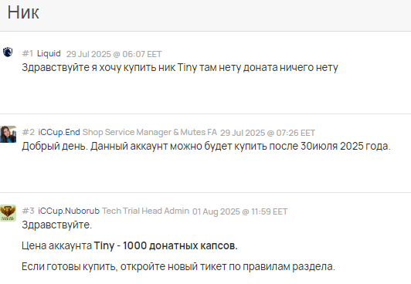Click the Tech Trial Head Admin role label
Screen dimensions: 411x284
coord(145,211)
